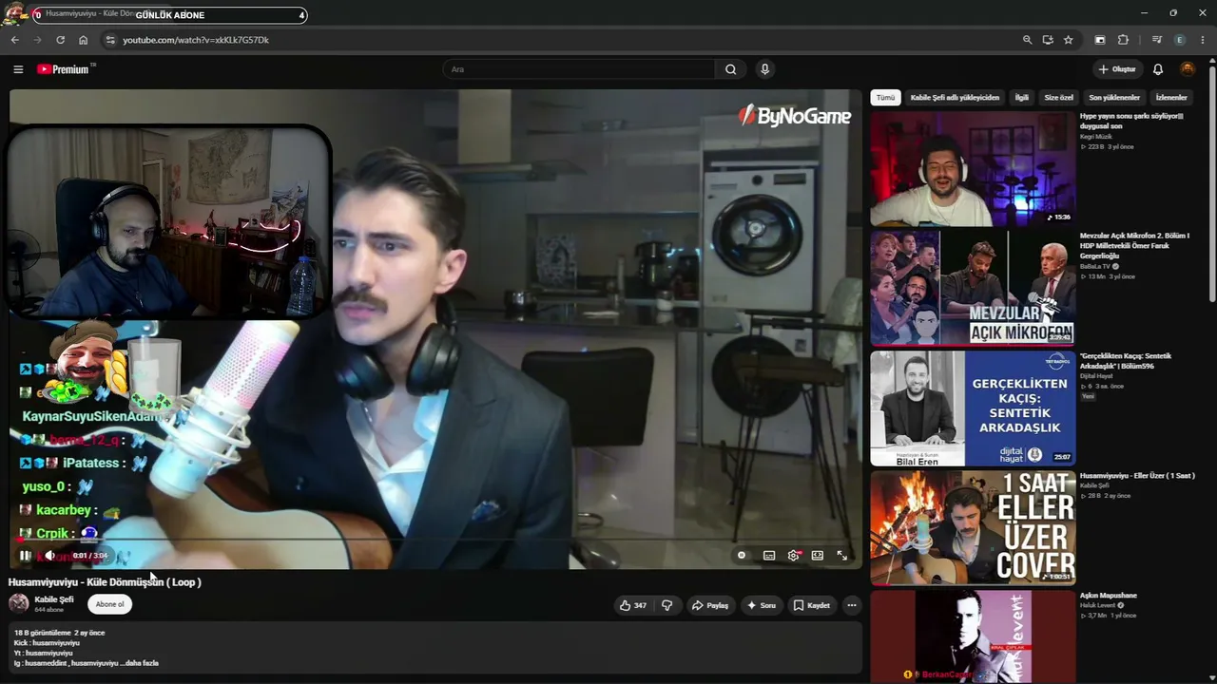
Task: Open the Soru ask button
Action: tap(762, 605)
